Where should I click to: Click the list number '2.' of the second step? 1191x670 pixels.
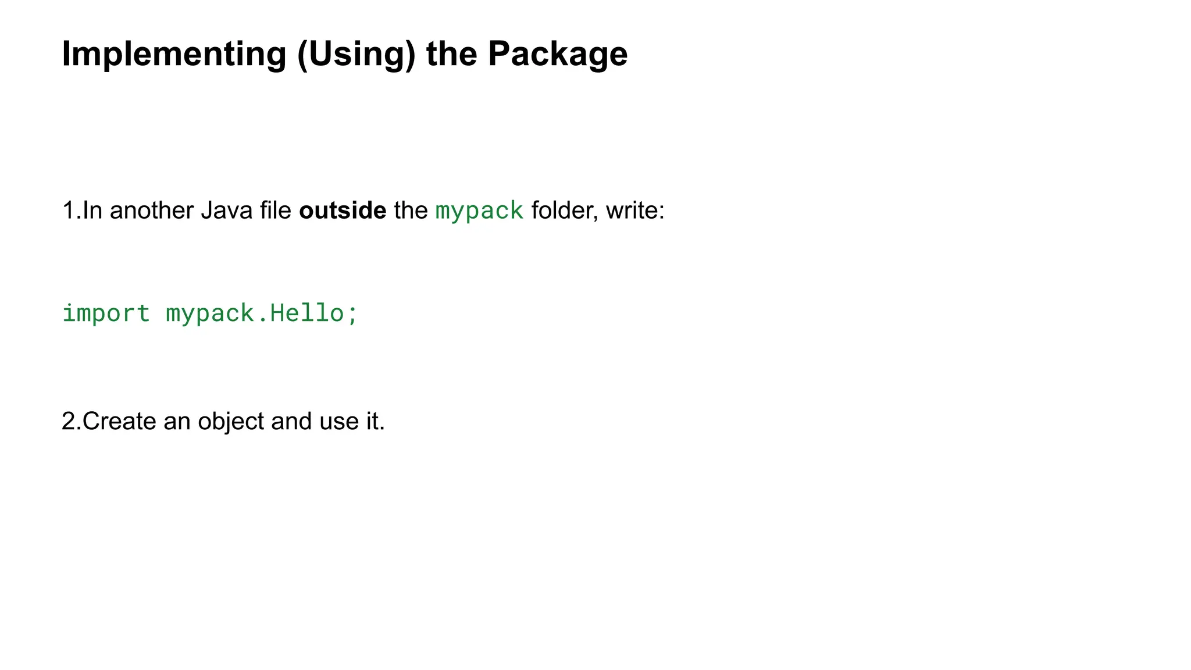coord(71,422)
